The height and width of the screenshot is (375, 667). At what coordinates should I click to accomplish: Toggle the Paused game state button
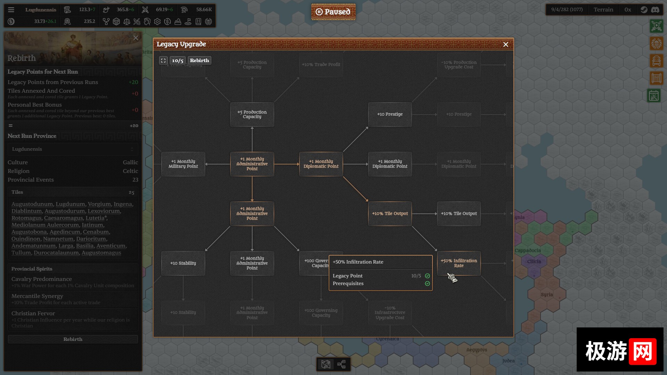tap(333, 12)
